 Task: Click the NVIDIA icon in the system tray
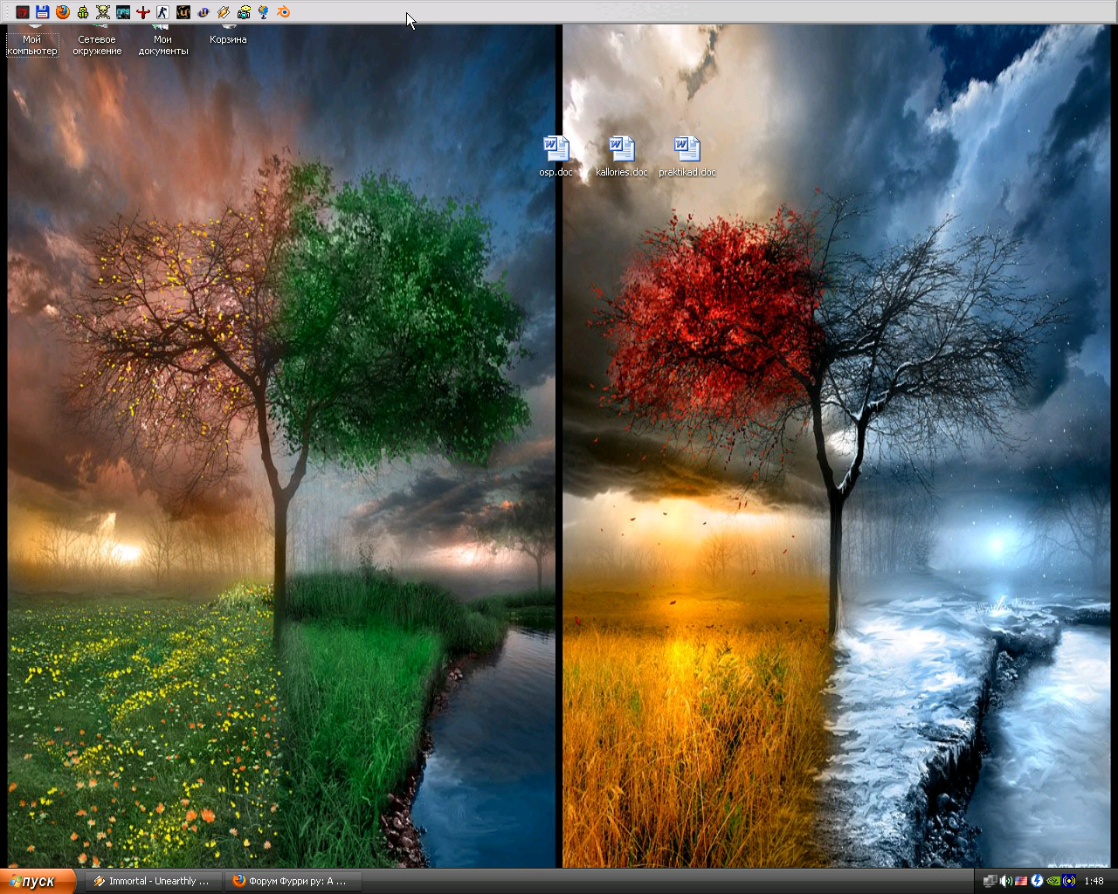tap(1053, 881)
